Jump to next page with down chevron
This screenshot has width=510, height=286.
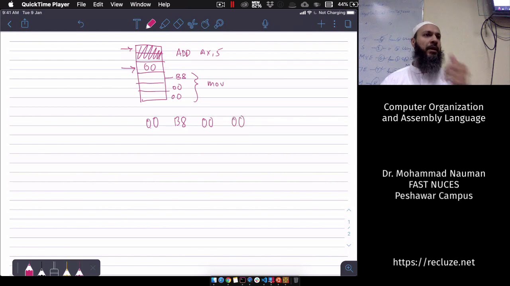[x=349, y=245]
